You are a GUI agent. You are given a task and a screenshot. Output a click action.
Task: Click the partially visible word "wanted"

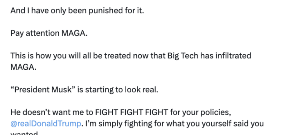[x=24, y=133]
